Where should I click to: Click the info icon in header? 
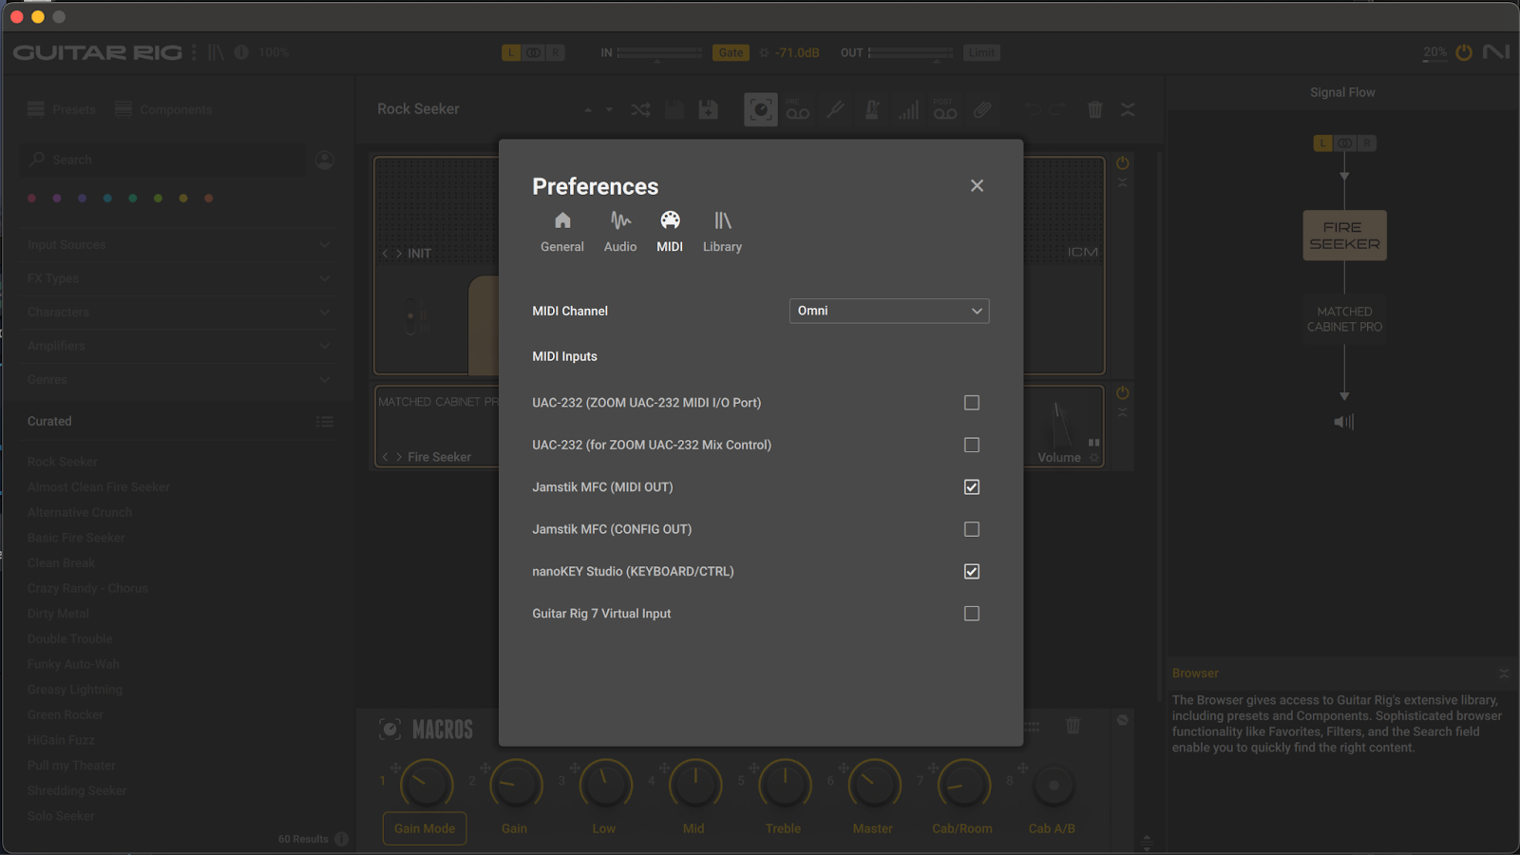point(241,52)
